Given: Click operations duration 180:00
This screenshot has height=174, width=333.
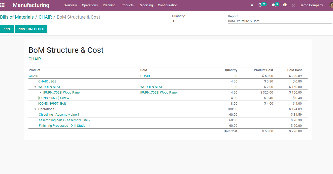Looking at the screenshot, I should pos(232,109).
